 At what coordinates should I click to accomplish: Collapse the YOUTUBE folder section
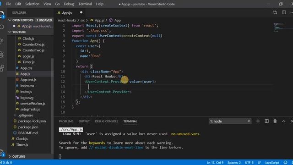(31, 32)
